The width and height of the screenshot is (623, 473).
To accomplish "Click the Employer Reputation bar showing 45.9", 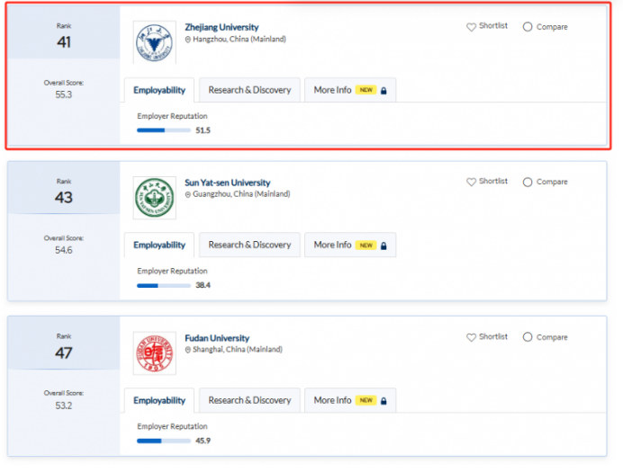I will pyautogui.click(x=164, y=441).
